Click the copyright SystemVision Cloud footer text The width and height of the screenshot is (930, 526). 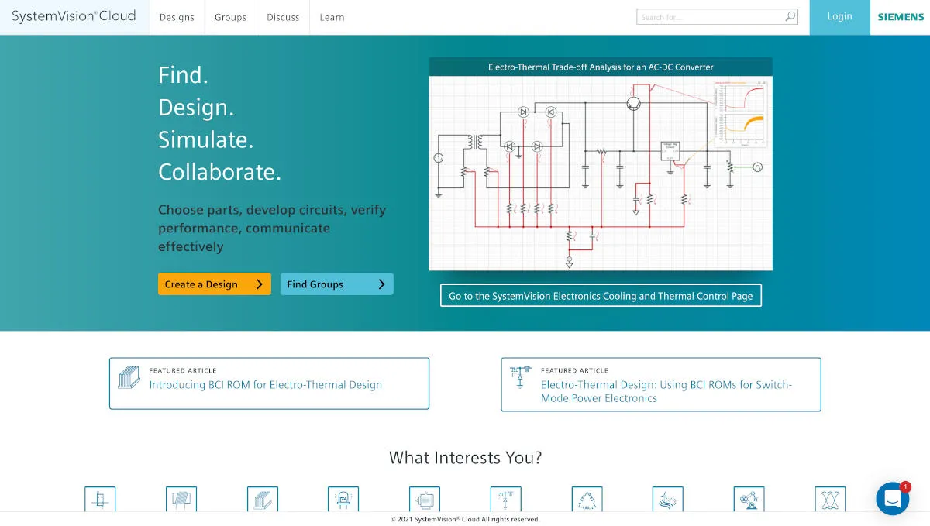[x=465, y=519]
